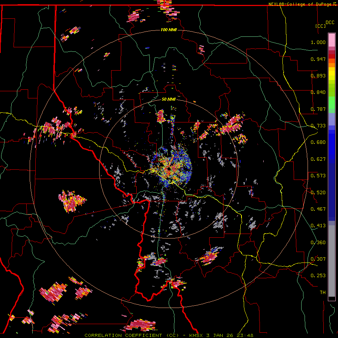Pick the bright green color bar segment

point(332,103)
